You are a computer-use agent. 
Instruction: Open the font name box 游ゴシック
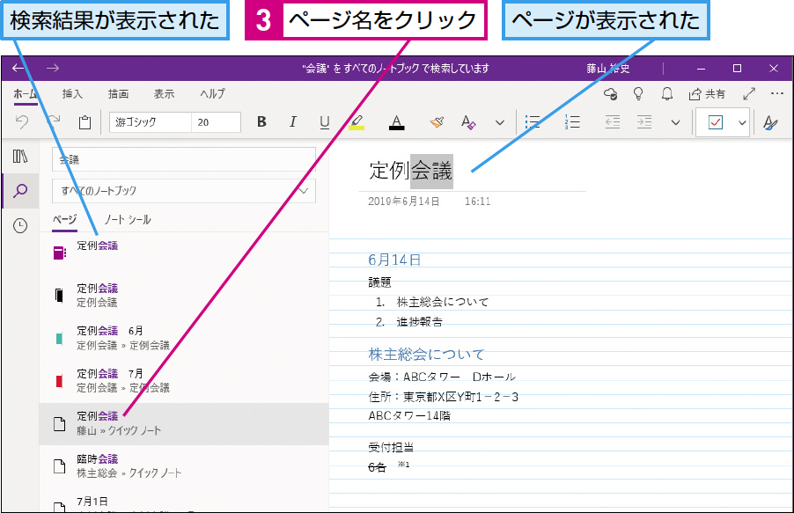click(x=151, y=122)
